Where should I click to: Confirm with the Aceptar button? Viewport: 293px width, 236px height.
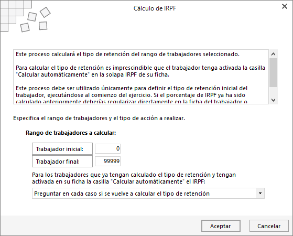221,226
